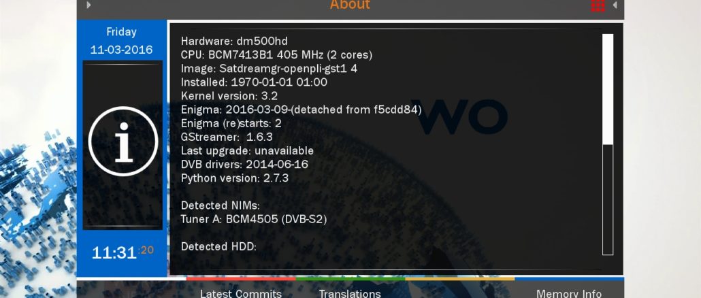Click the green color key bar
701x298 pixels.
click(350, 279)
